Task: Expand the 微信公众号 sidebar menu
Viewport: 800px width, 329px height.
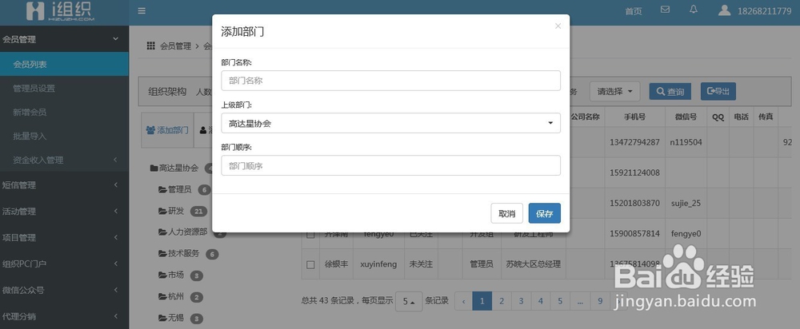Action: coord(64,290)
